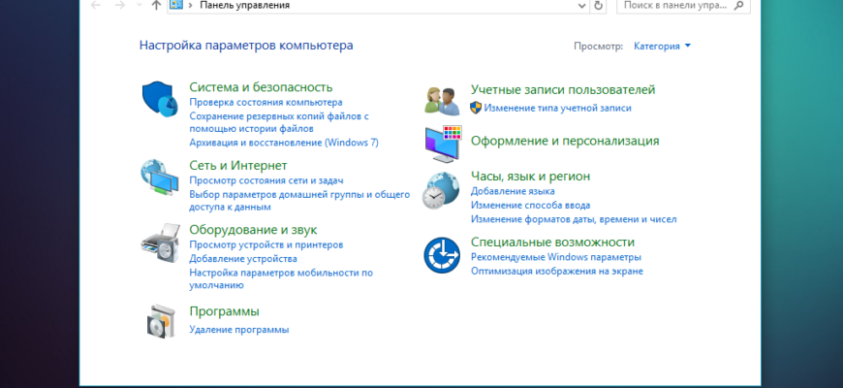Open the System and Security shield icon
Viewport: 843px width, 388px height.
pos(160,99)
